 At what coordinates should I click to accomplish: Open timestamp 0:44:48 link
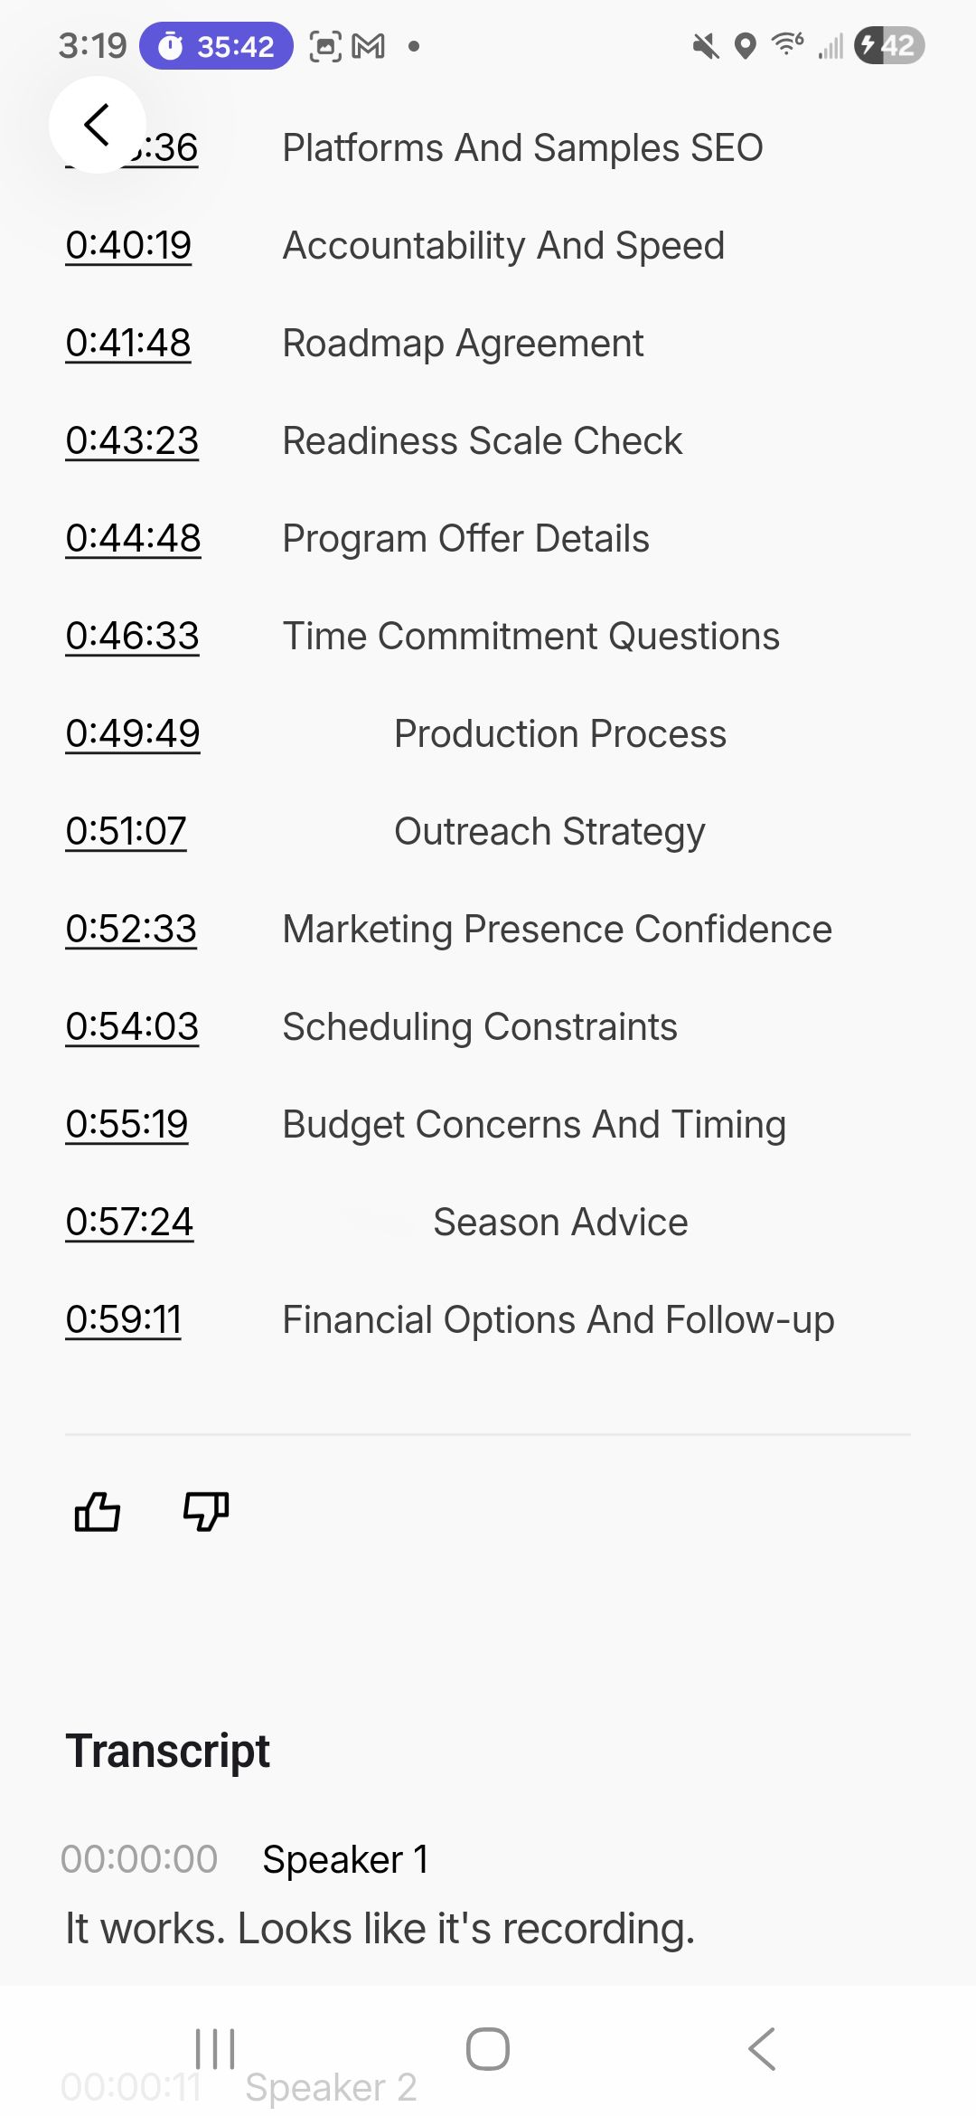pyautogui.click(x=133, y=539)
